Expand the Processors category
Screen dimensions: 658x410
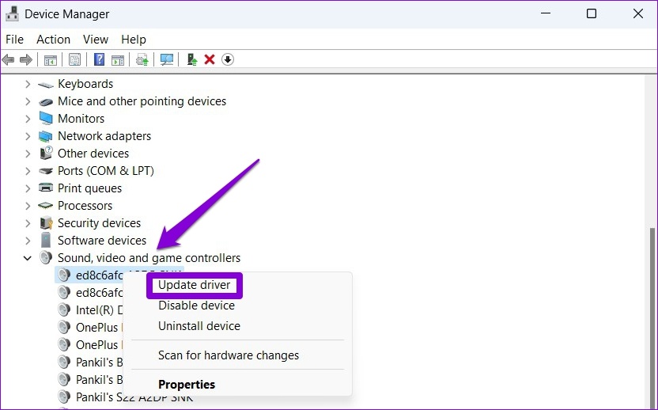28,206
